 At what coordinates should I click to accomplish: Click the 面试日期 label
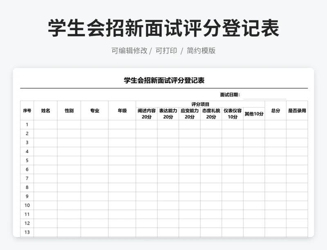click(x=230, y=95)
